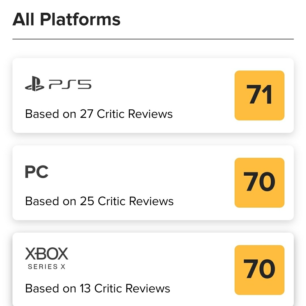Click the PS5 wordmark text
306x306 pixels.
70,84
